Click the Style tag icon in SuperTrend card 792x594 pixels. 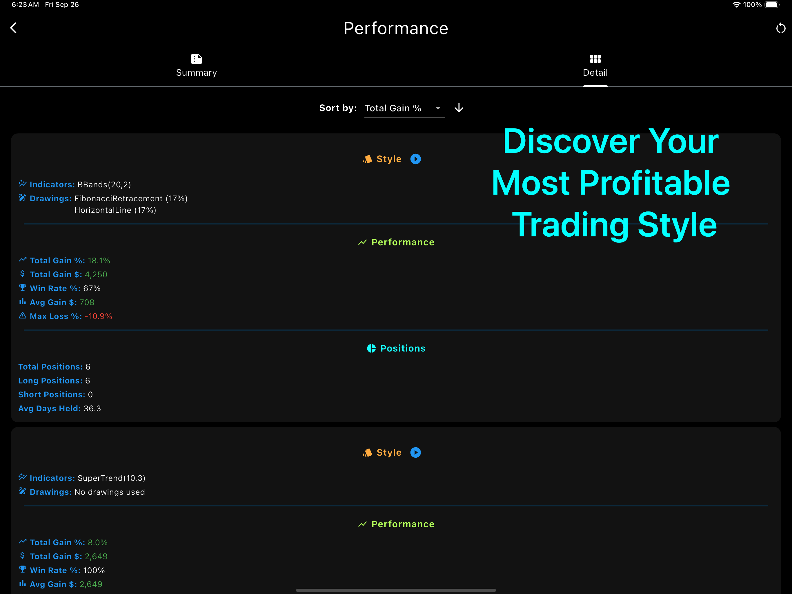(x=367, y=452)
